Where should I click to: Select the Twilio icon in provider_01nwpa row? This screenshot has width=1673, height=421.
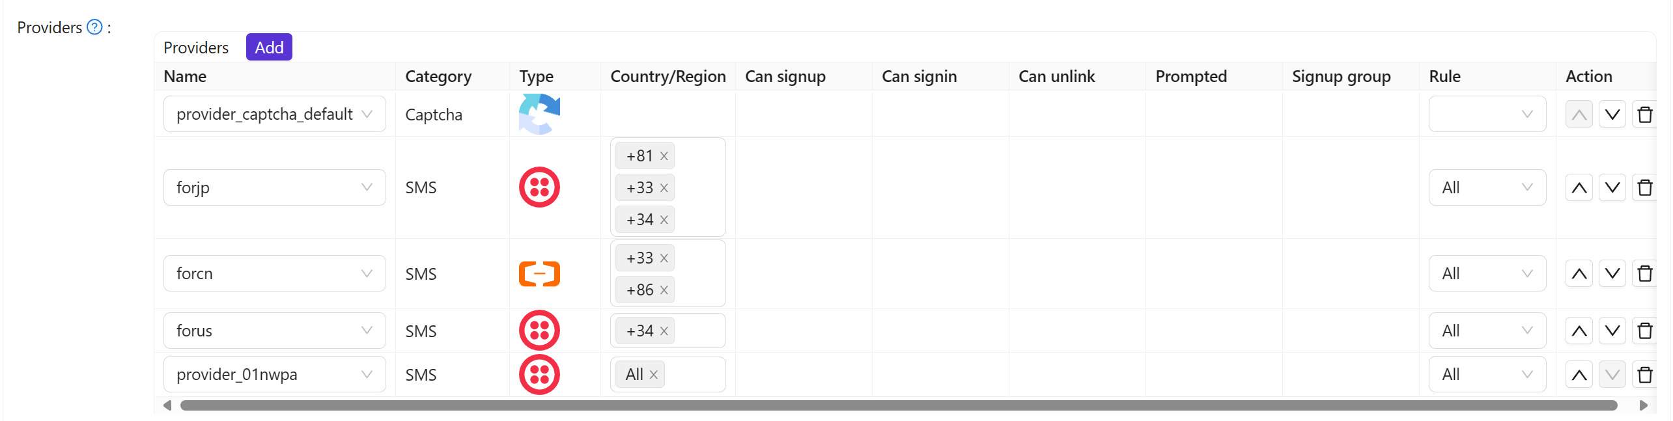click(539, 374)
